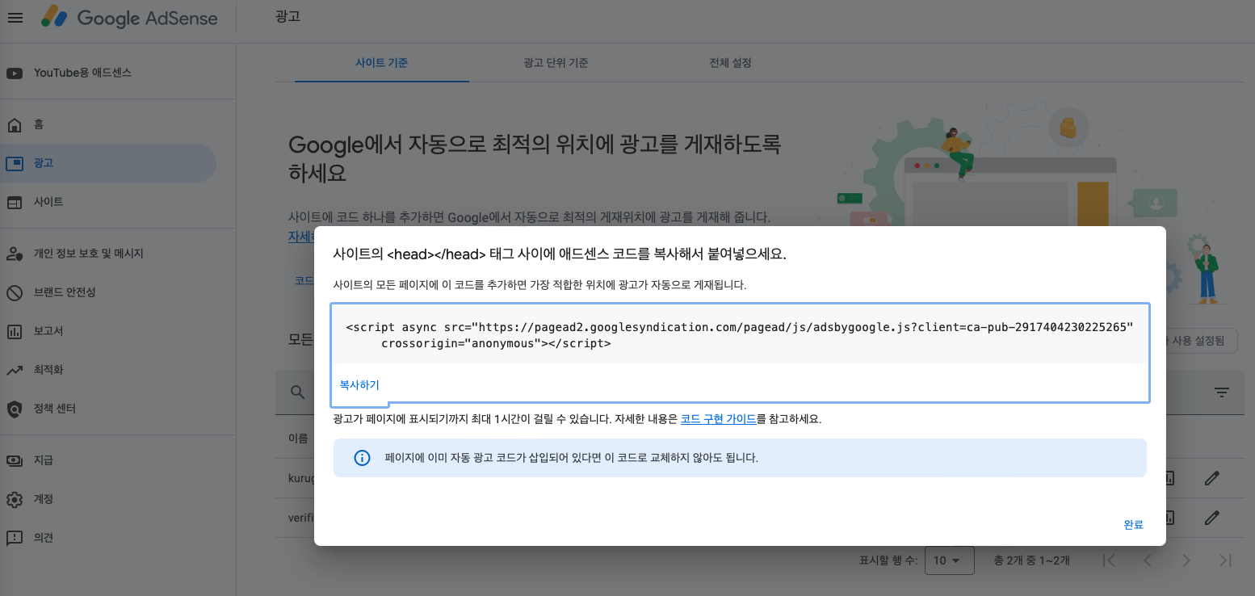
Task: Click the brand safety blocked icon
Action: 15,292
